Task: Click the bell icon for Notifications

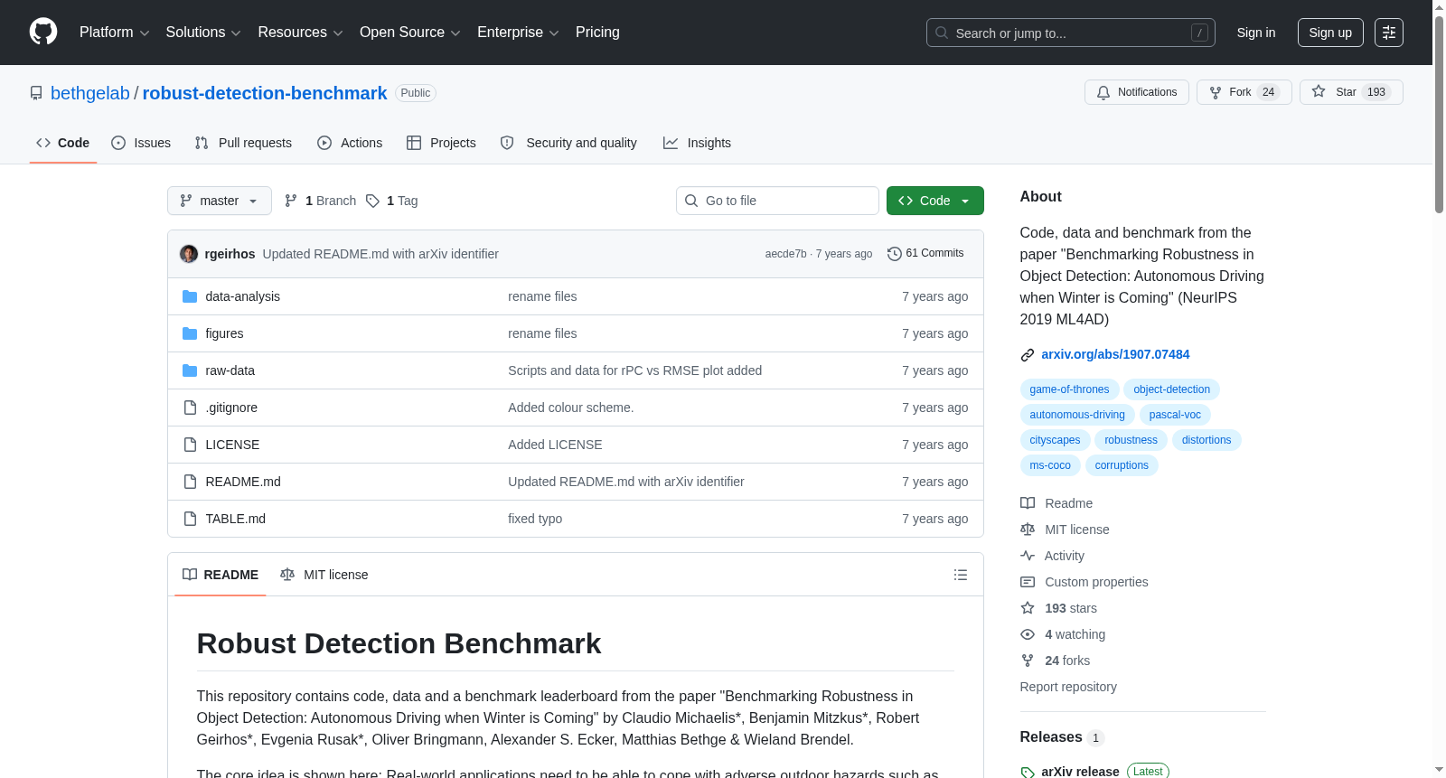Action: click(x=1103, y=92)
